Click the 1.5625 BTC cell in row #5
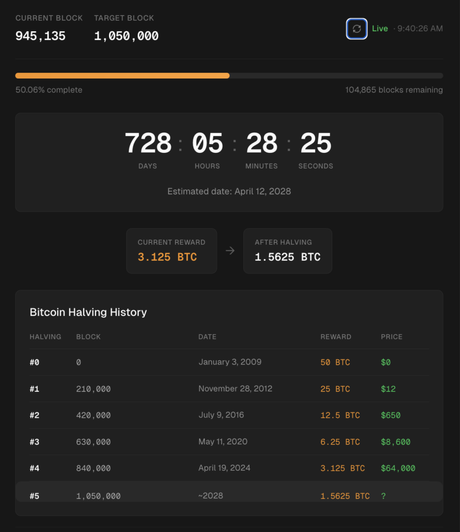The width and height of the screenshot is (460, 532). (345, 496)
